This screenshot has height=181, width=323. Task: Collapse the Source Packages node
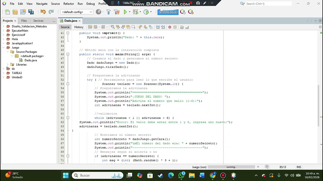click(x=8, y=52)
